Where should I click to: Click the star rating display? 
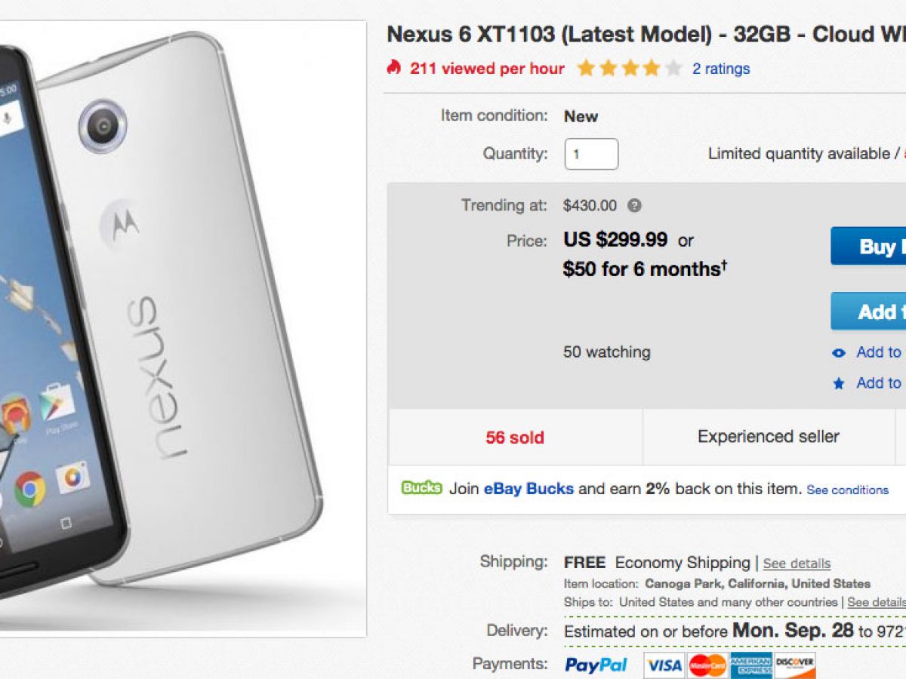click(x=629, y=69)
